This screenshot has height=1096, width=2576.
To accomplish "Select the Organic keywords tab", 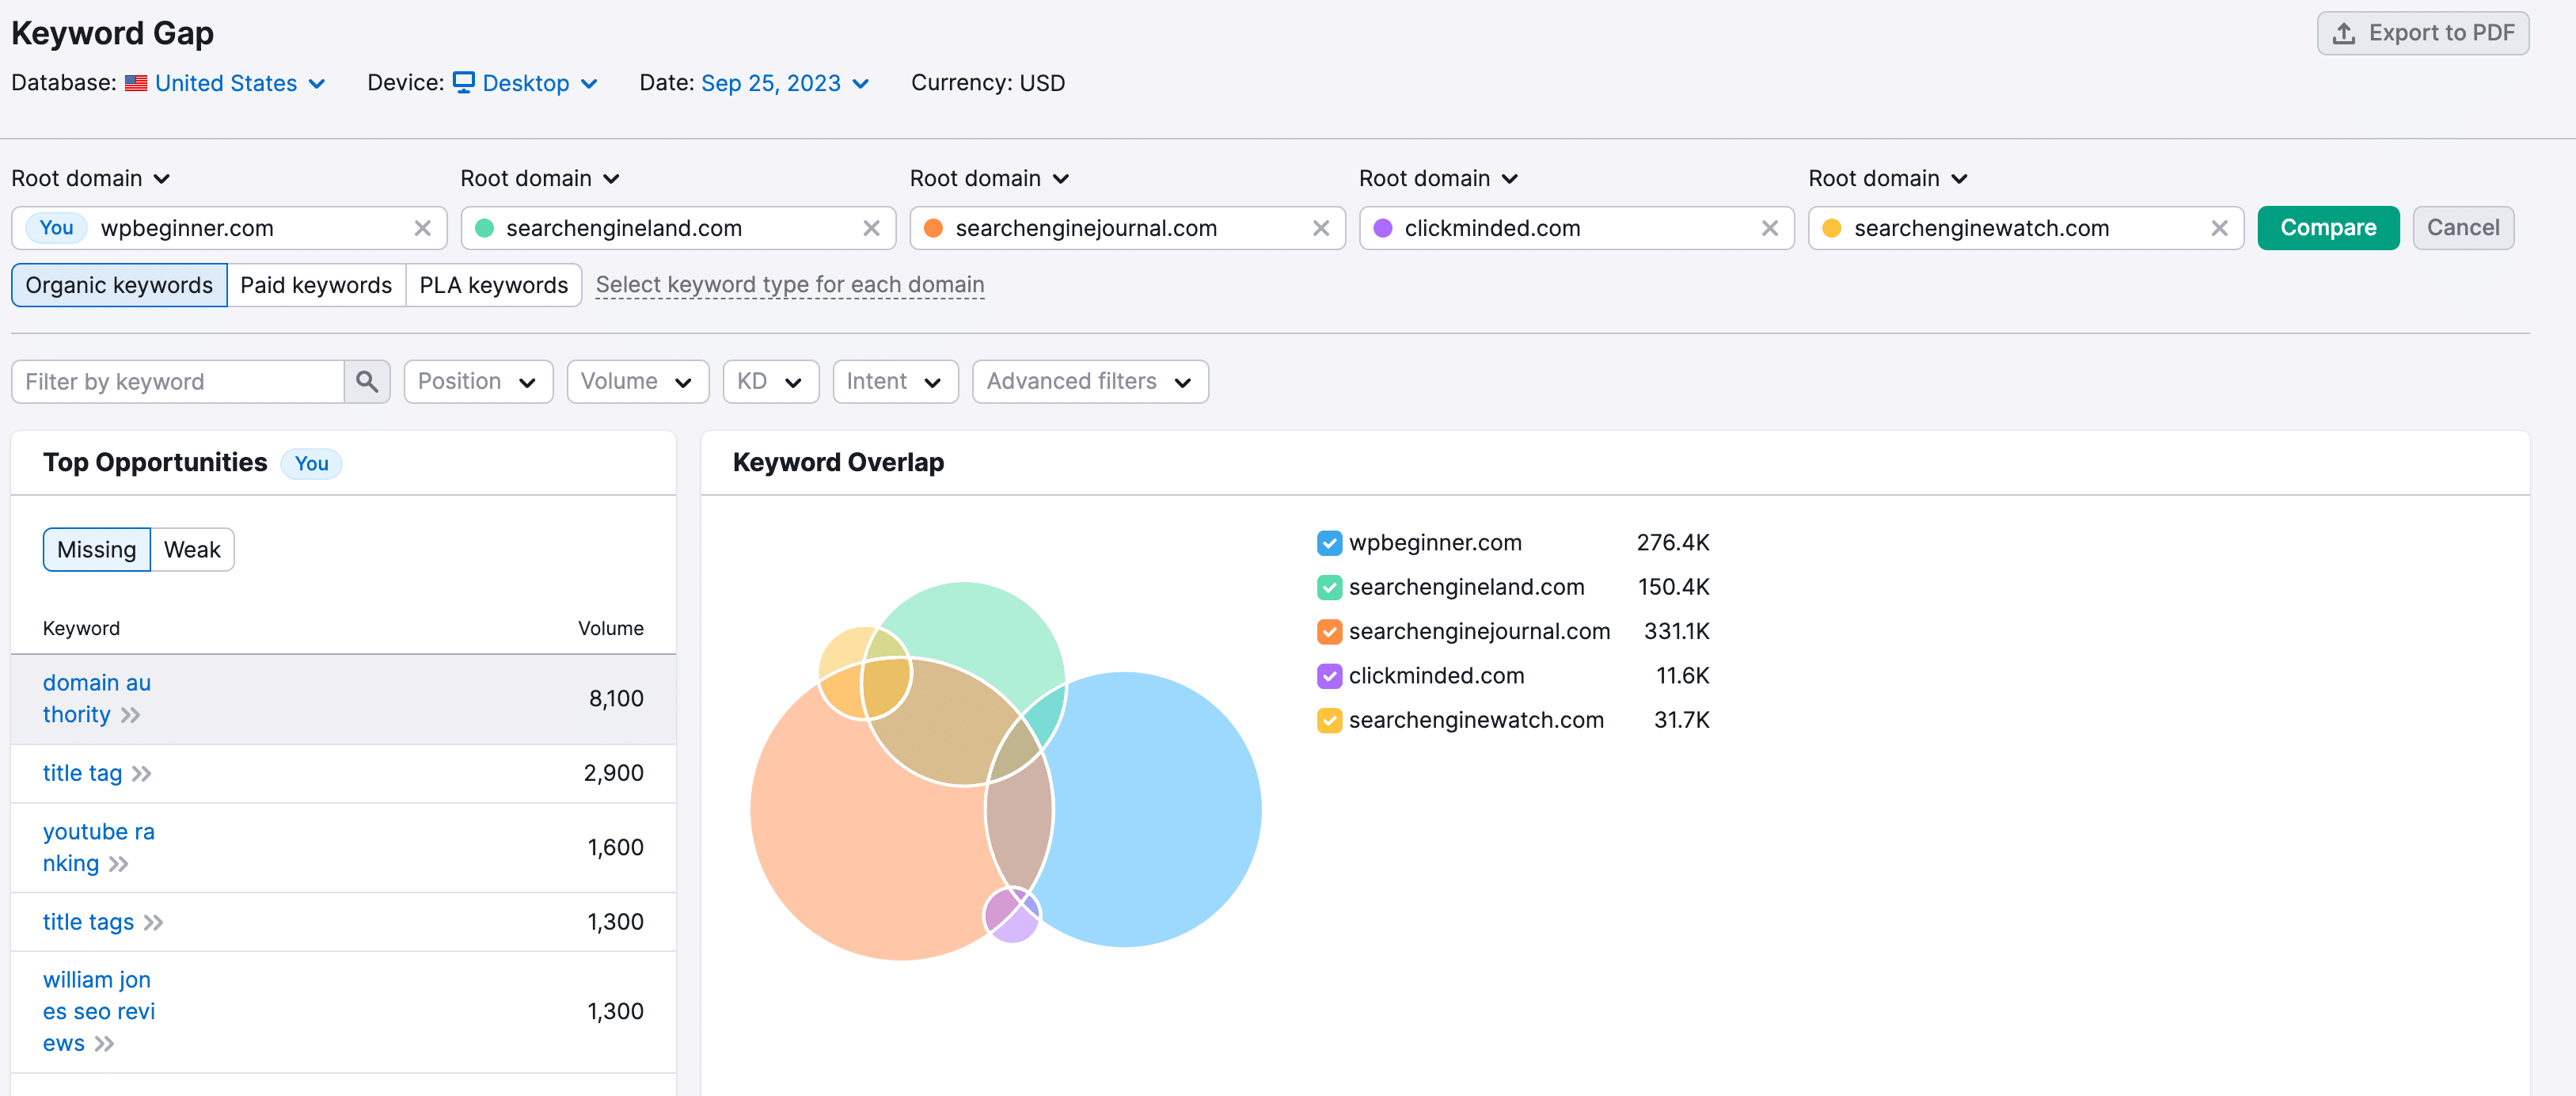I will point(119,285).
